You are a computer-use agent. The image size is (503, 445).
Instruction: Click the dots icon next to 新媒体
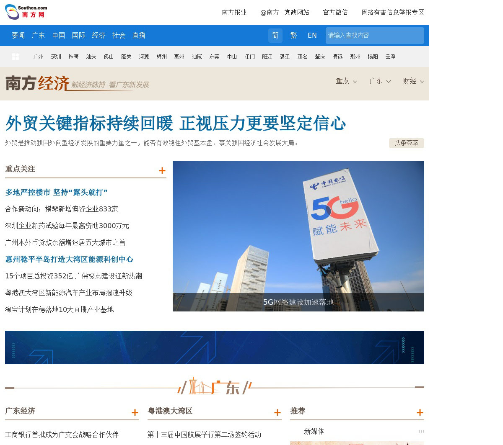pos(421,431)
